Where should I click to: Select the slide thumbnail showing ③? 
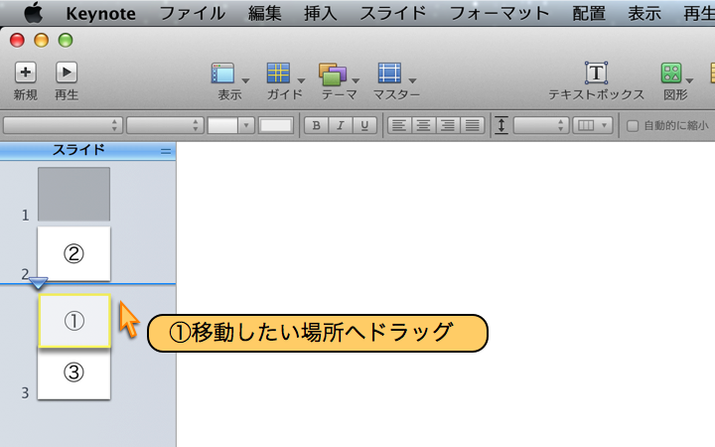click(73, 374)
